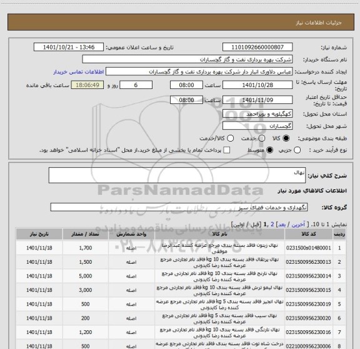The height and width of the screenshot is (349, 360).
Task: Click the price validity date 1401/11/09
Action: (257, 100)
